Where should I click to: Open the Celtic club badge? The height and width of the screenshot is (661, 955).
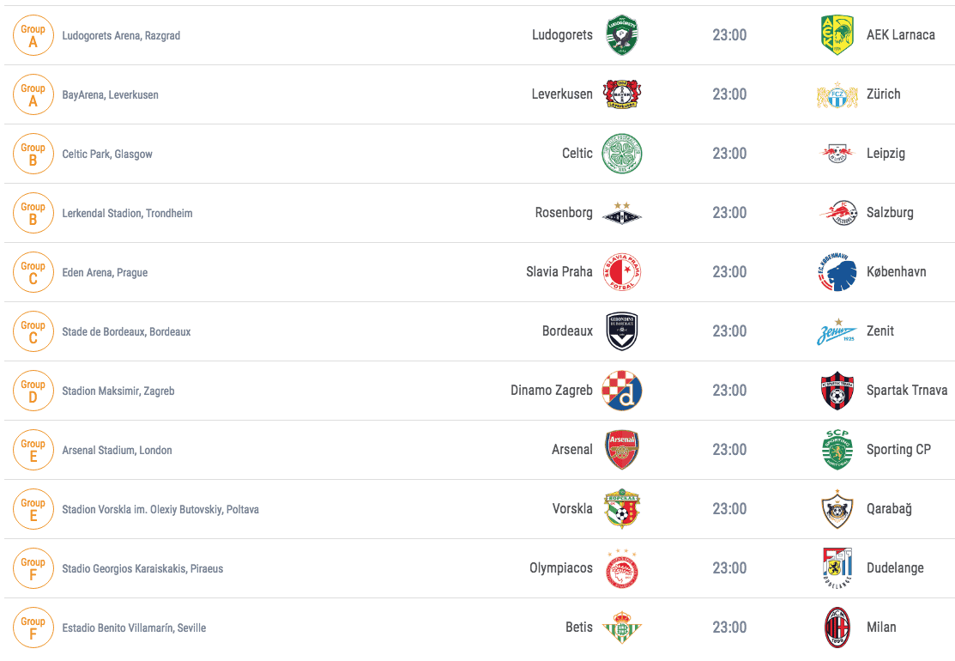tap(621, 154)
